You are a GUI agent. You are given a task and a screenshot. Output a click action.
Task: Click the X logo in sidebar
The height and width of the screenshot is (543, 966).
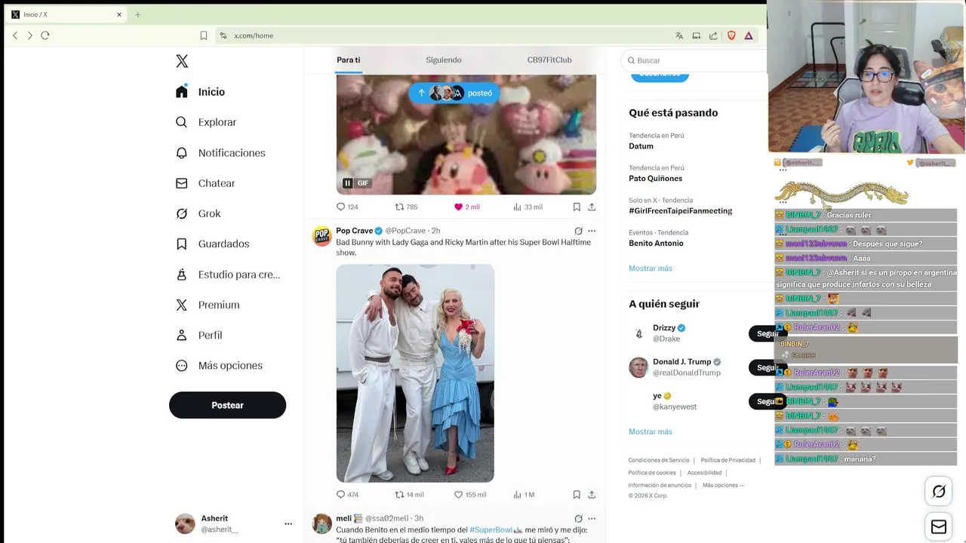click(x=182, y=61)
